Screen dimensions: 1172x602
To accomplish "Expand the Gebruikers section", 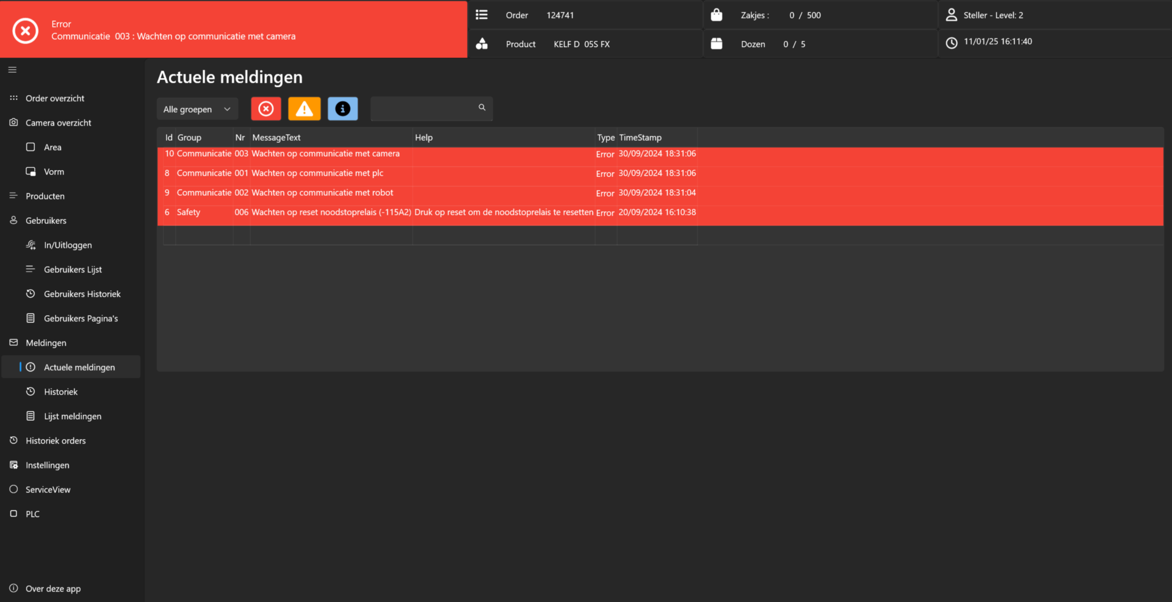I will pyautogui.click(x=46, y=221).
